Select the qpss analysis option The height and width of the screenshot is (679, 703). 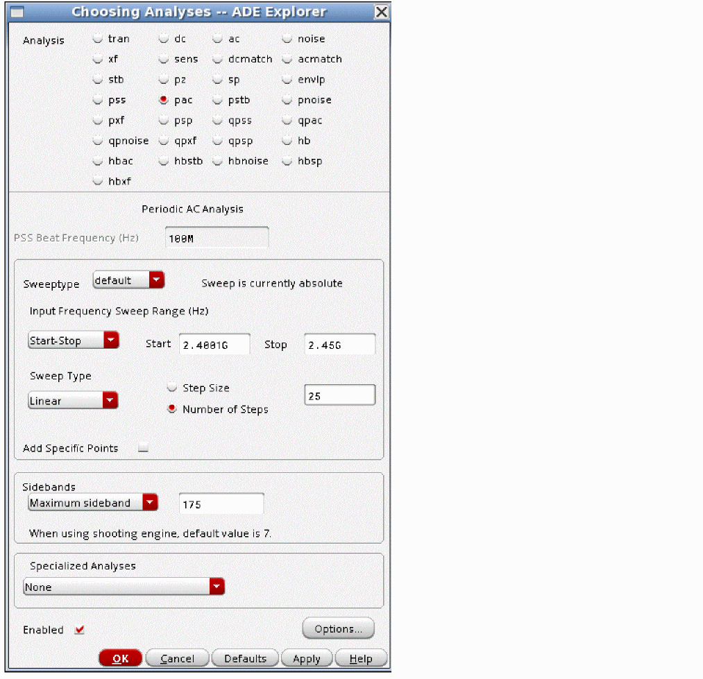coord(217,120)
